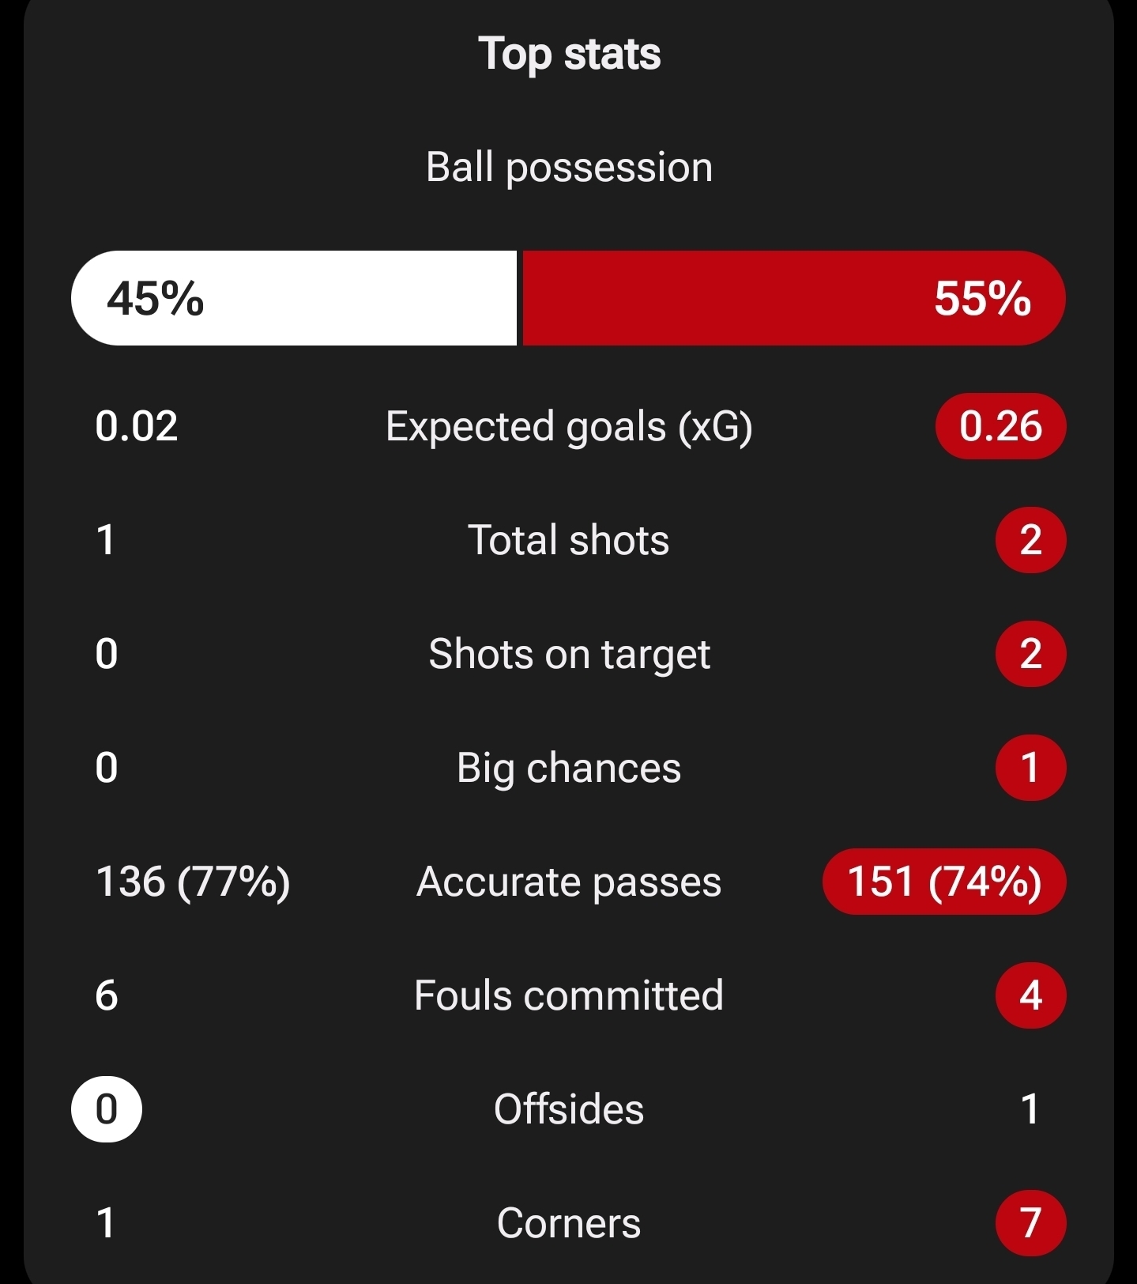Open the Fouls committed stat
The width and height of the screenshot is (1137, 1284).
(569, 995)
